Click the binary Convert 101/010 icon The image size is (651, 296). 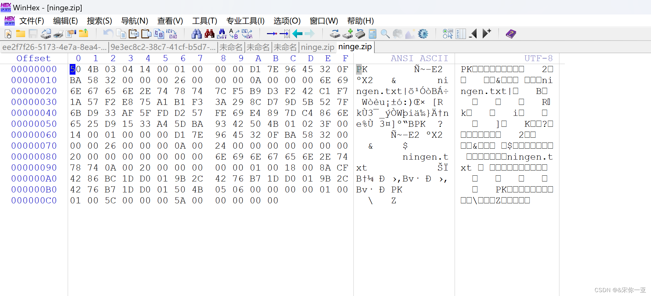tap(172, 34)
